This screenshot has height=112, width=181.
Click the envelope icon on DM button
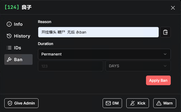click(x=108, y=103)
